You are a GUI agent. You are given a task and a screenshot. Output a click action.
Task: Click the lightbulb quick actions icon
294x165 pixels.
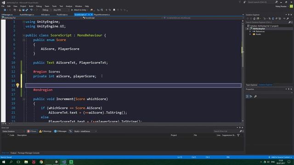(17, 85)
